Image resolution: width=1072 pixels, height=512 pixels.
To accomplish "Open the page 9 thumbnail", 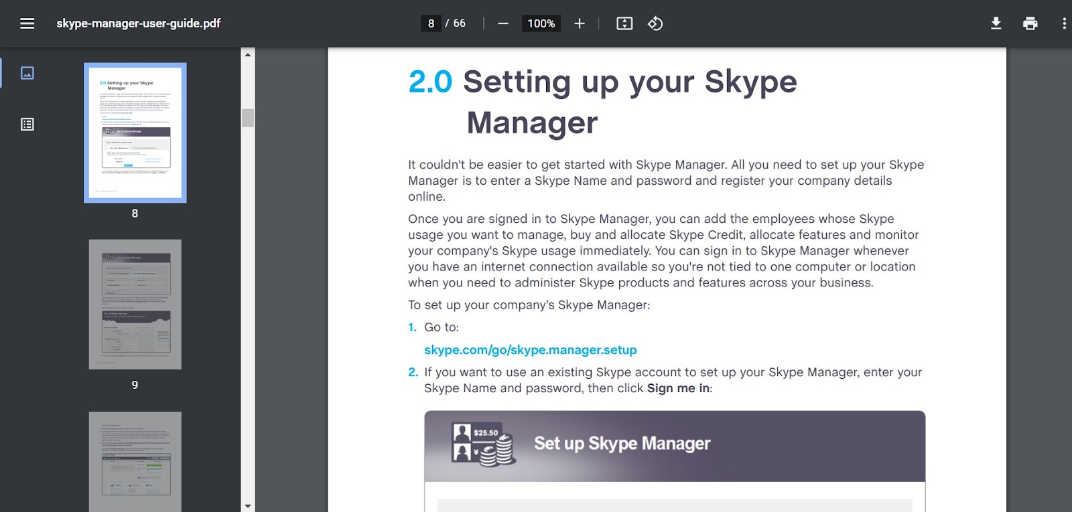I will tap(135, 305).
